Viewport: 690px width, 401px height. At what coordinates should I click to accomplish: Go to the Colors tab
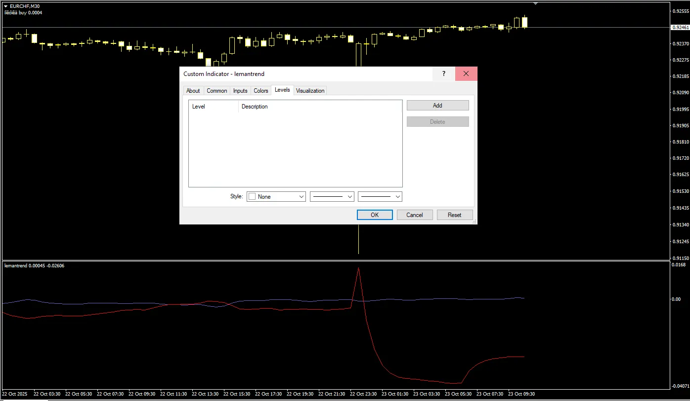click(261, 91)
